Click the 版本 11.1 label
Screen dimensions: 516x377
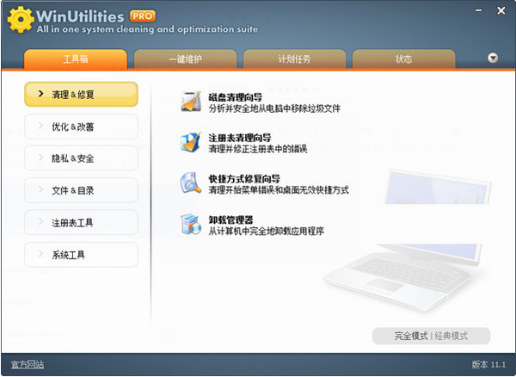488,364
